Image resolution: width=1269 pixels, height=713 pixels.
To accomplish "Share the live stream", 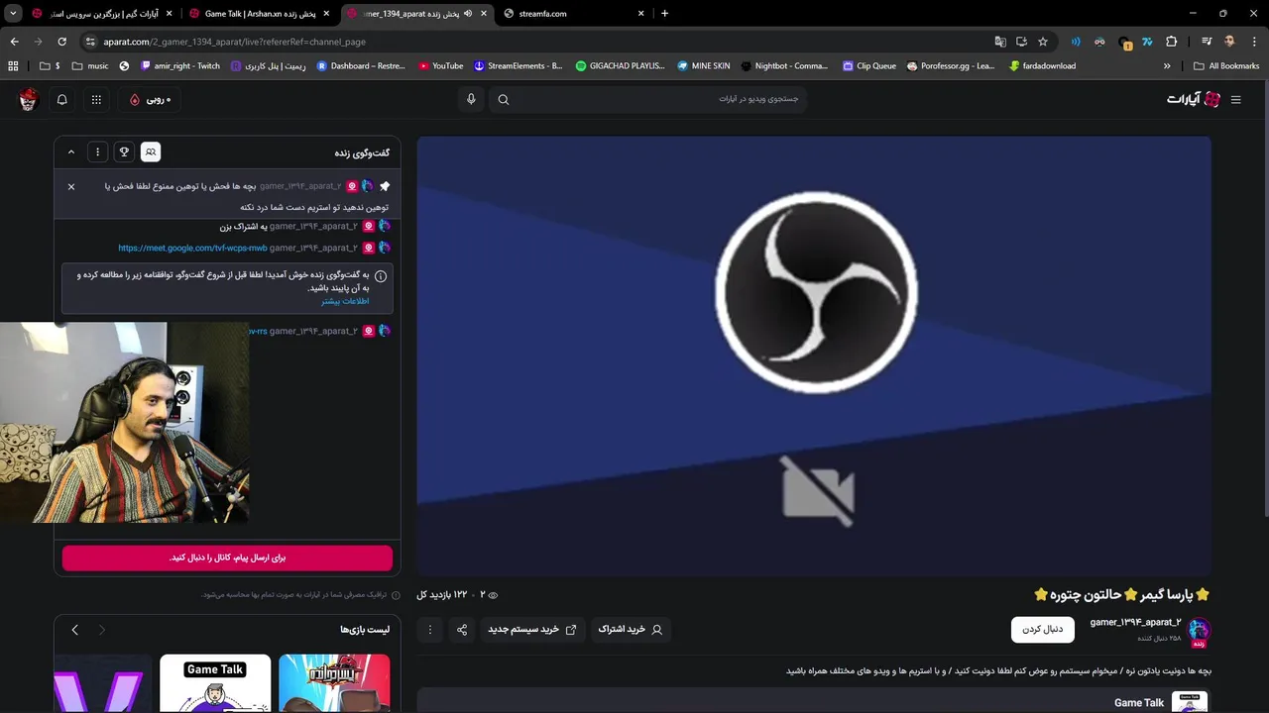I will tap(462, 629).
